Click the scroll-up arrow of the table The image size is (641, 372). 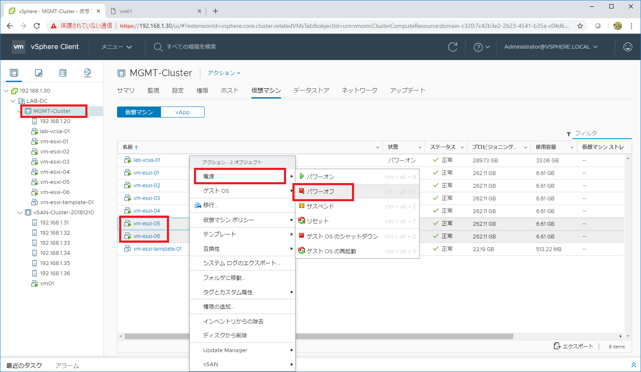tap(628, 158)
